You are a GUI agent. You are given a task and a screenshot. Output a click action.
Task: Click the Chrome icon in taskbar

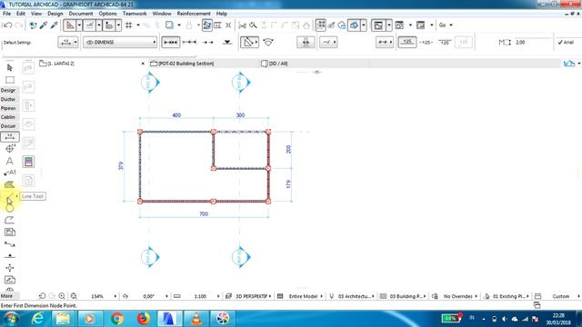pos(117,319)
